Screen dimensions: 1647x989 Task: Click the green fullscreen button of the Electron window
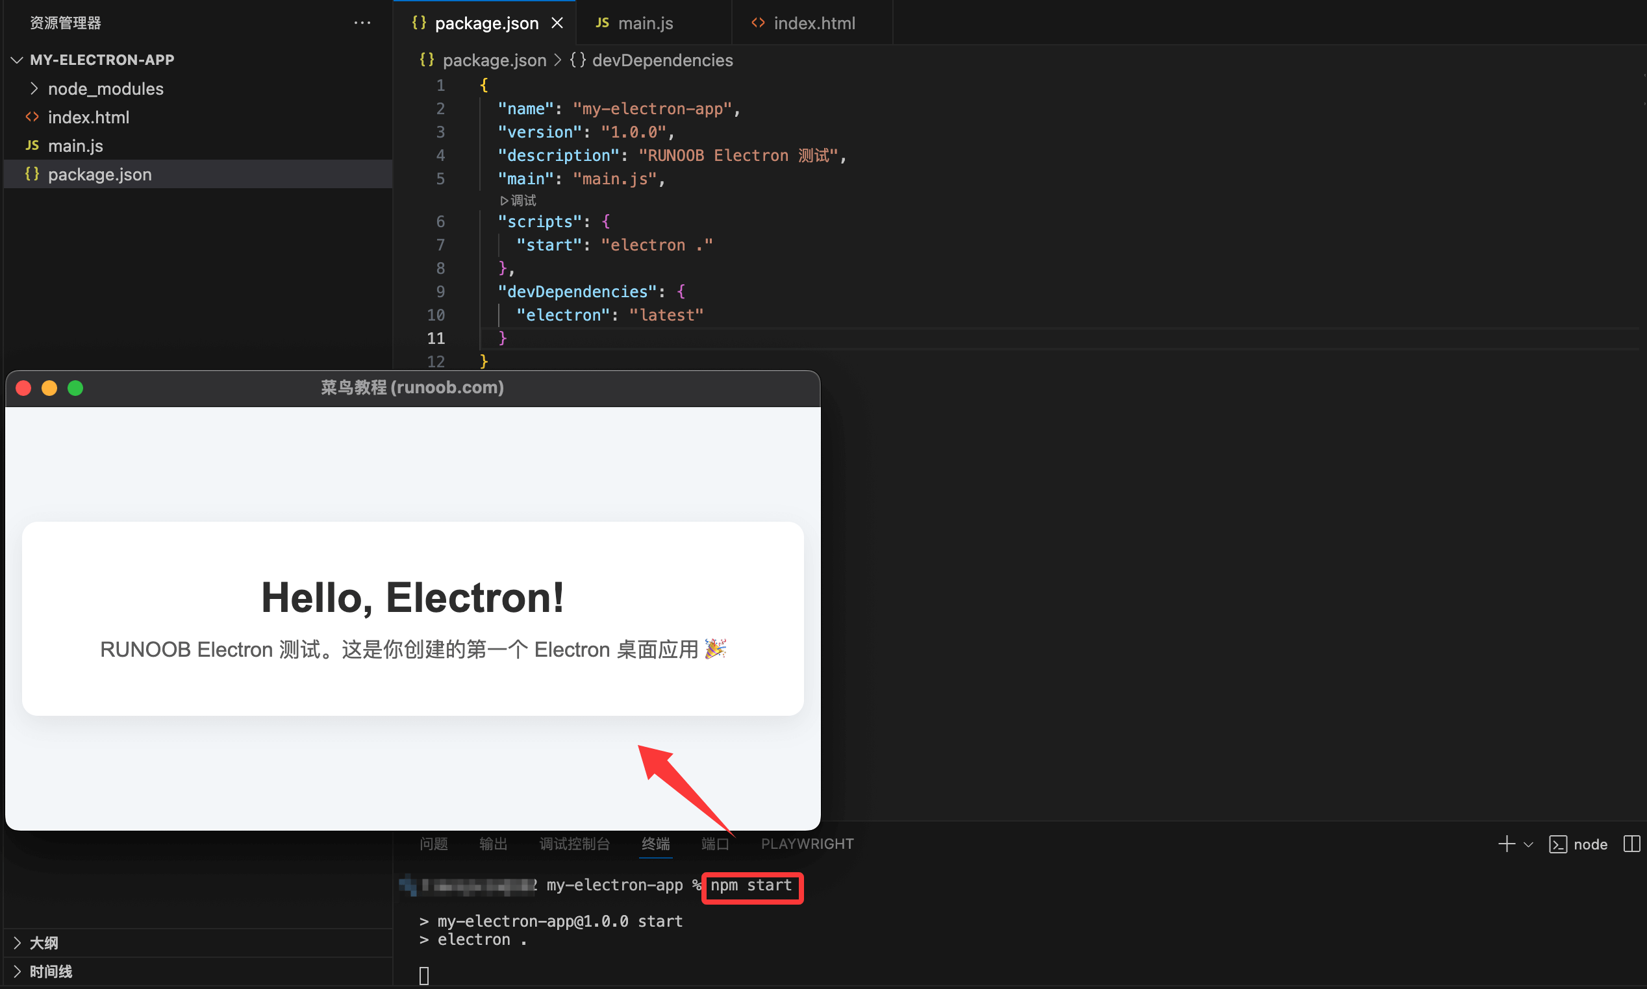click(x=75, y=388)
